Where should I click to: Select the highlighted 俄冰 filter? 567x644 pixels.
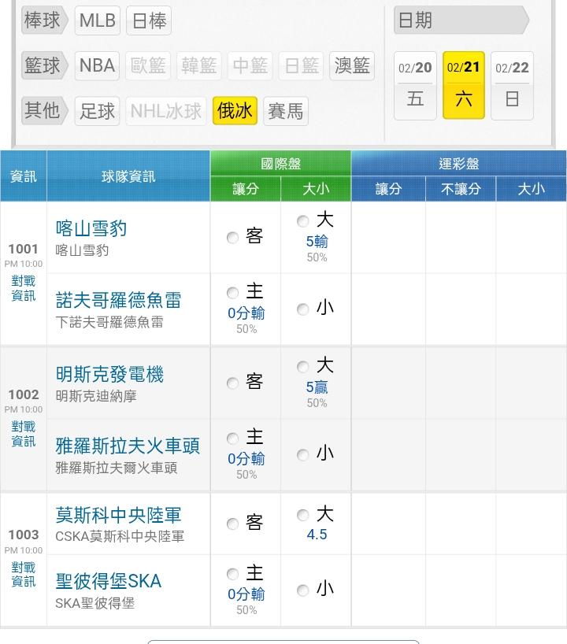(x=235, y=111)
